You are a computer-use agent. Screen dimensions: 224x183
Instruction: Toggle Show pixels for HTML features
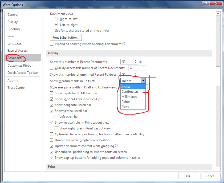point(51,93)
